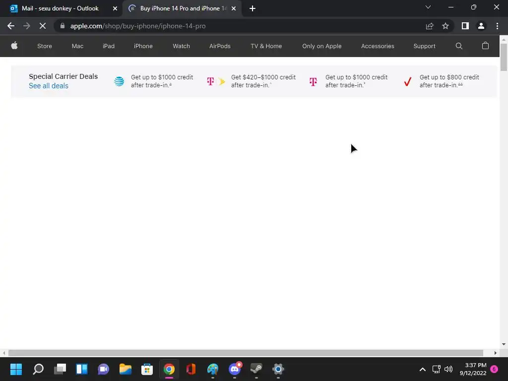Viewport: 508px width, 381px height.
Task: Open the Watch menu item
Action: pos(181,46)
